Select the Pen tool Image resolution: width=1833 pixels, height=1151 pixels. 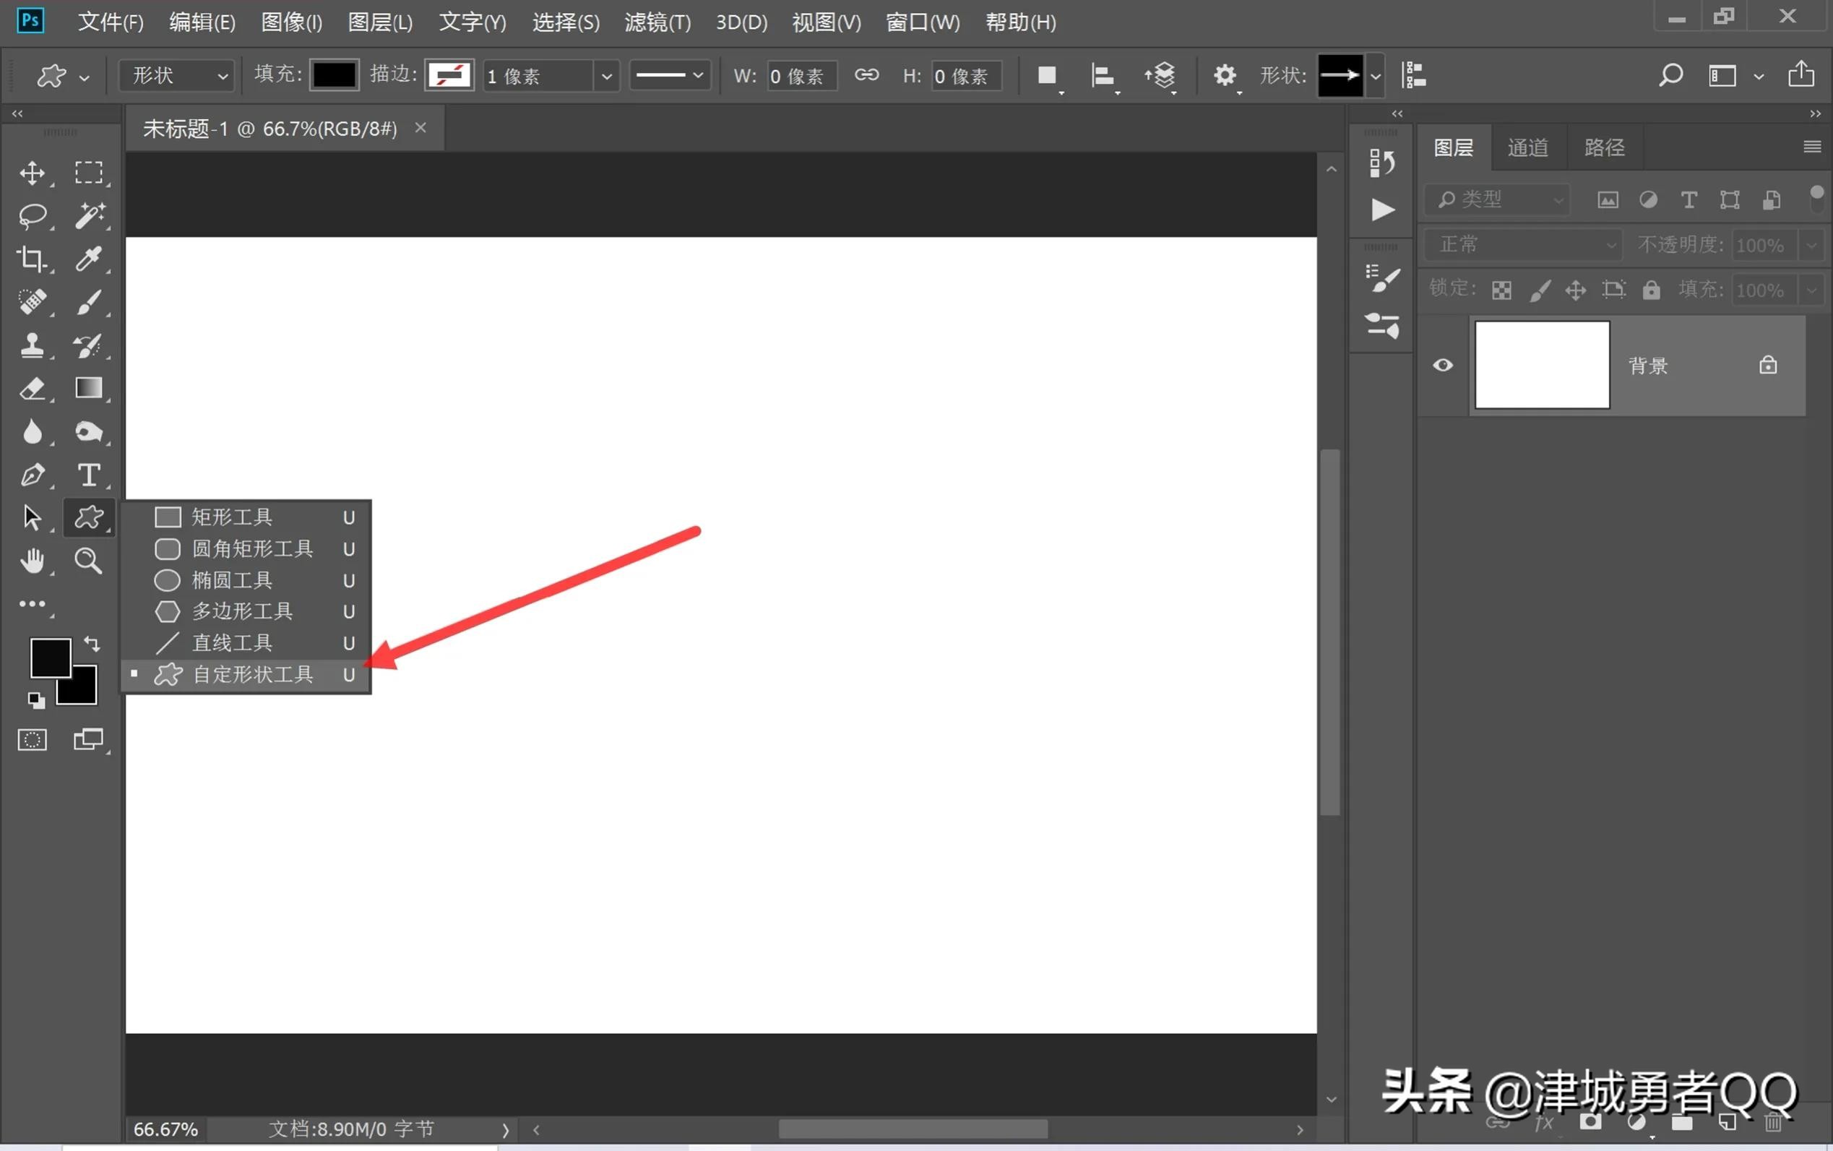point(32,475)
